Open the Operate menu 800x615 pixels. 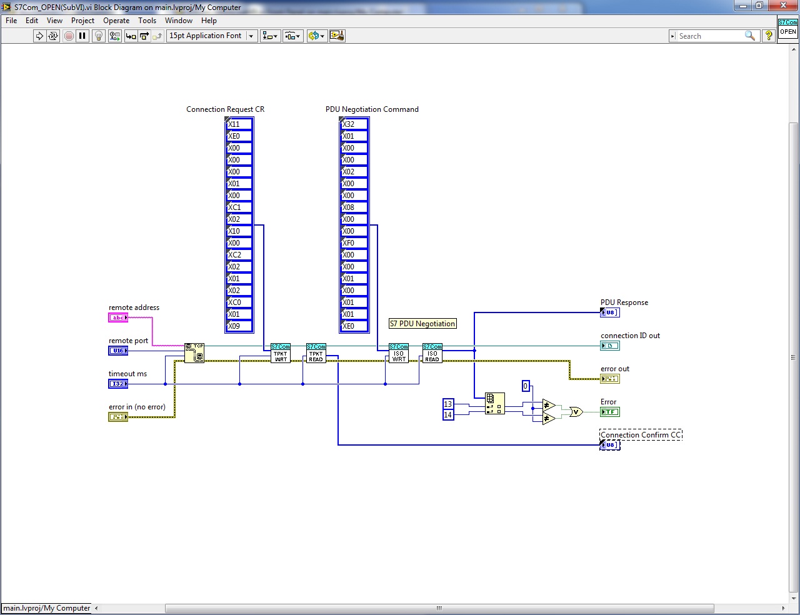116,21
